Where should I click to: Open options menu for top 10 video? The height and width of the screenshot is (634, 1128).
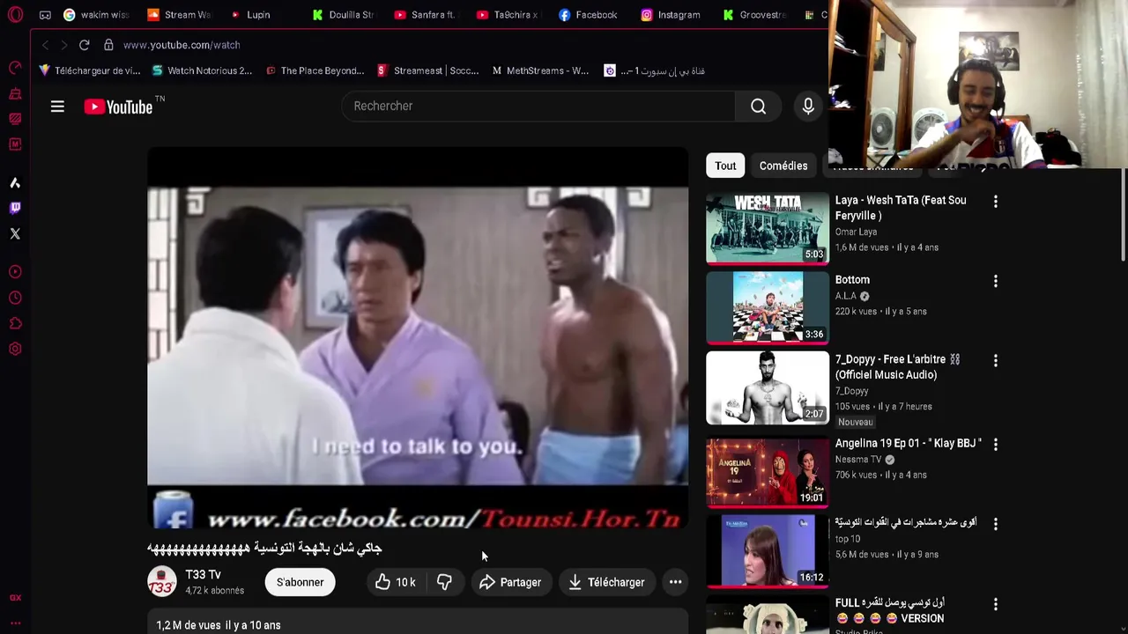coord(996,525)
